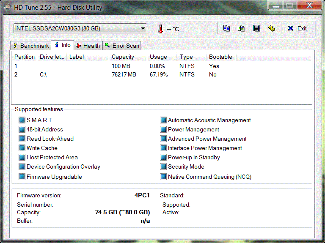Toggle the 48-bit Address checkbox
Image resolution: width=325 pixels, height=243 pixels.
pos(22,129)
